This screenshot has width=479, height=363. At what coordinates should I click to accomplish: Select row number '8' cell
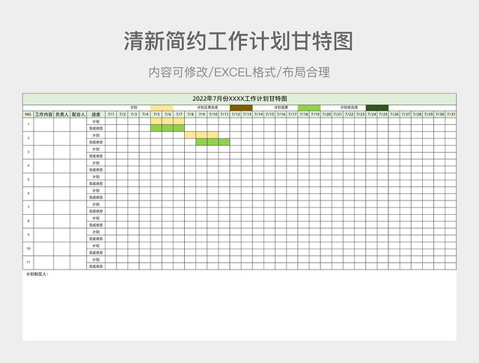point(28,222)
